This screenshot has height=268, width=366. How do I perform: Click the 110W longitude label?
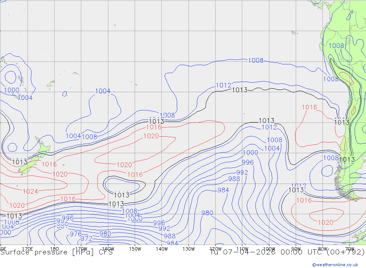242,249
